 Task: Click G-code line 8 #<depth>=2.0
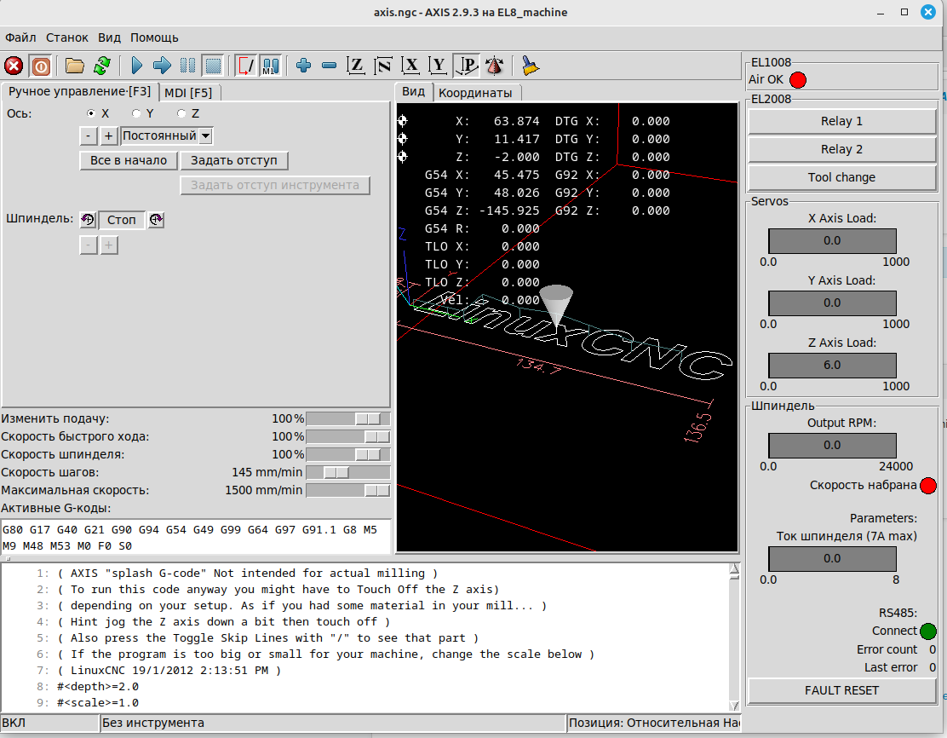(97, 687)
